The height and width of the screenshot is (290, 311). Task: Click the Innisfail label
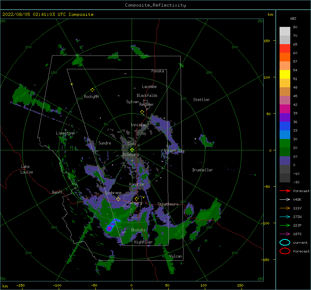click(140, 125)
